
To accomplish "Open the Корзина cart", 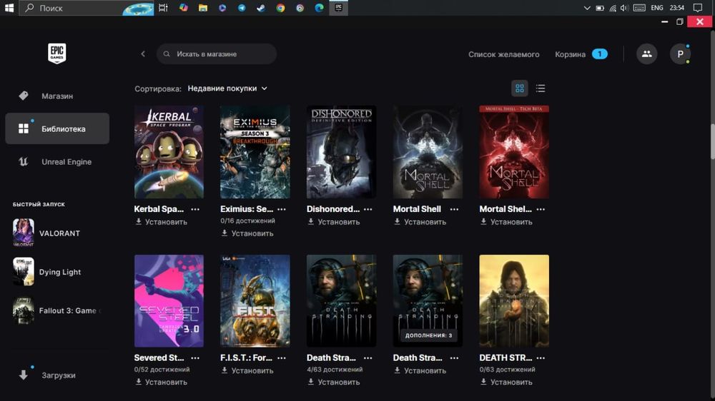I will click(581, 54).
